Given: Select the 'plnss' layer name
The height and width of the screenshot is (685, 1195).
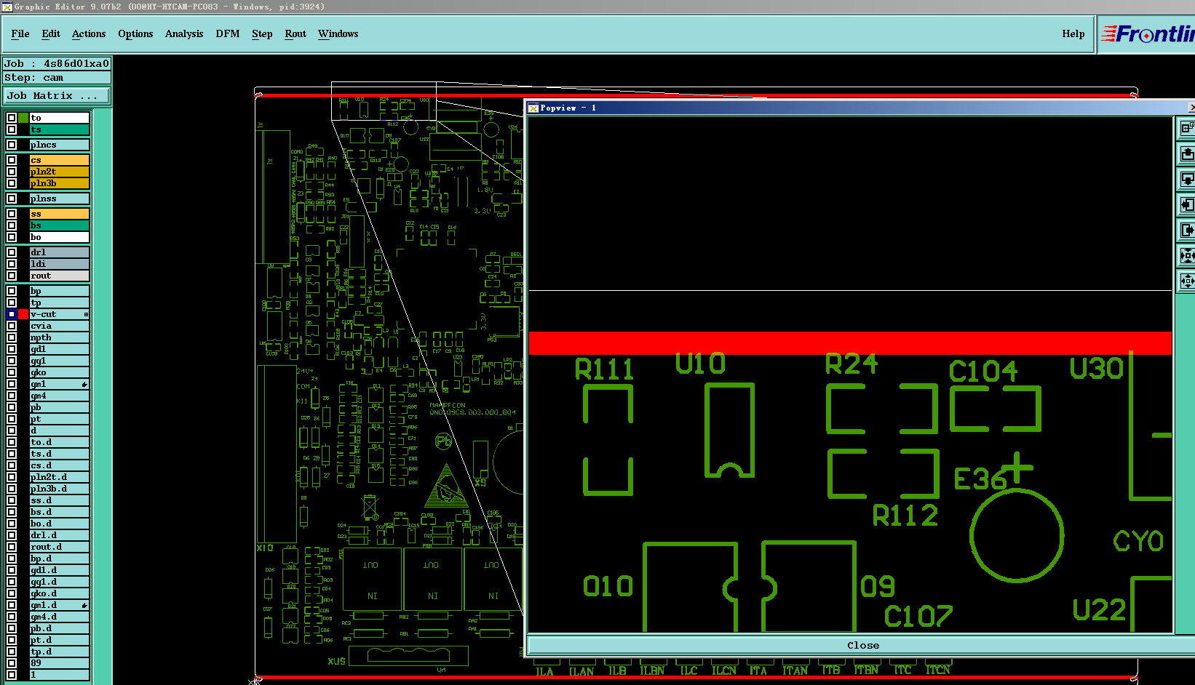Looking at the screenshot, I should 59,199.
